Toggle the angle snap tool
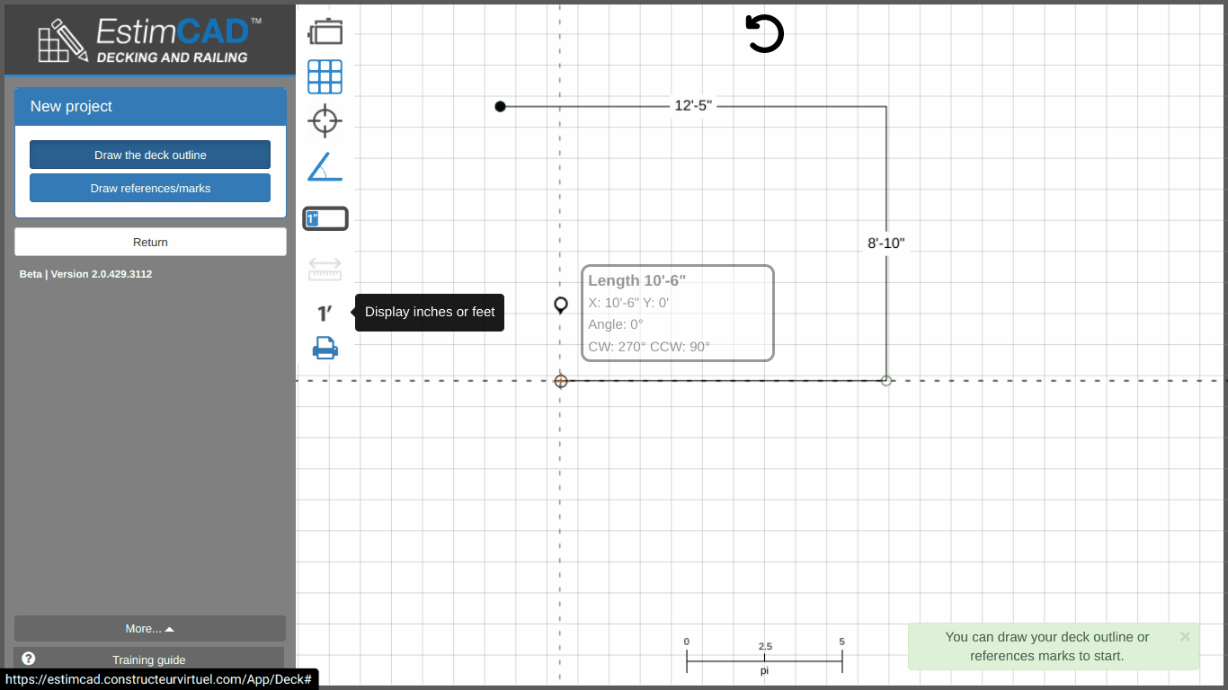 (x=325, y=167)
